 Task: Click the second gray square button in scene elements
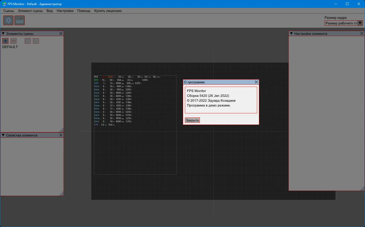(x=36, y=41)
